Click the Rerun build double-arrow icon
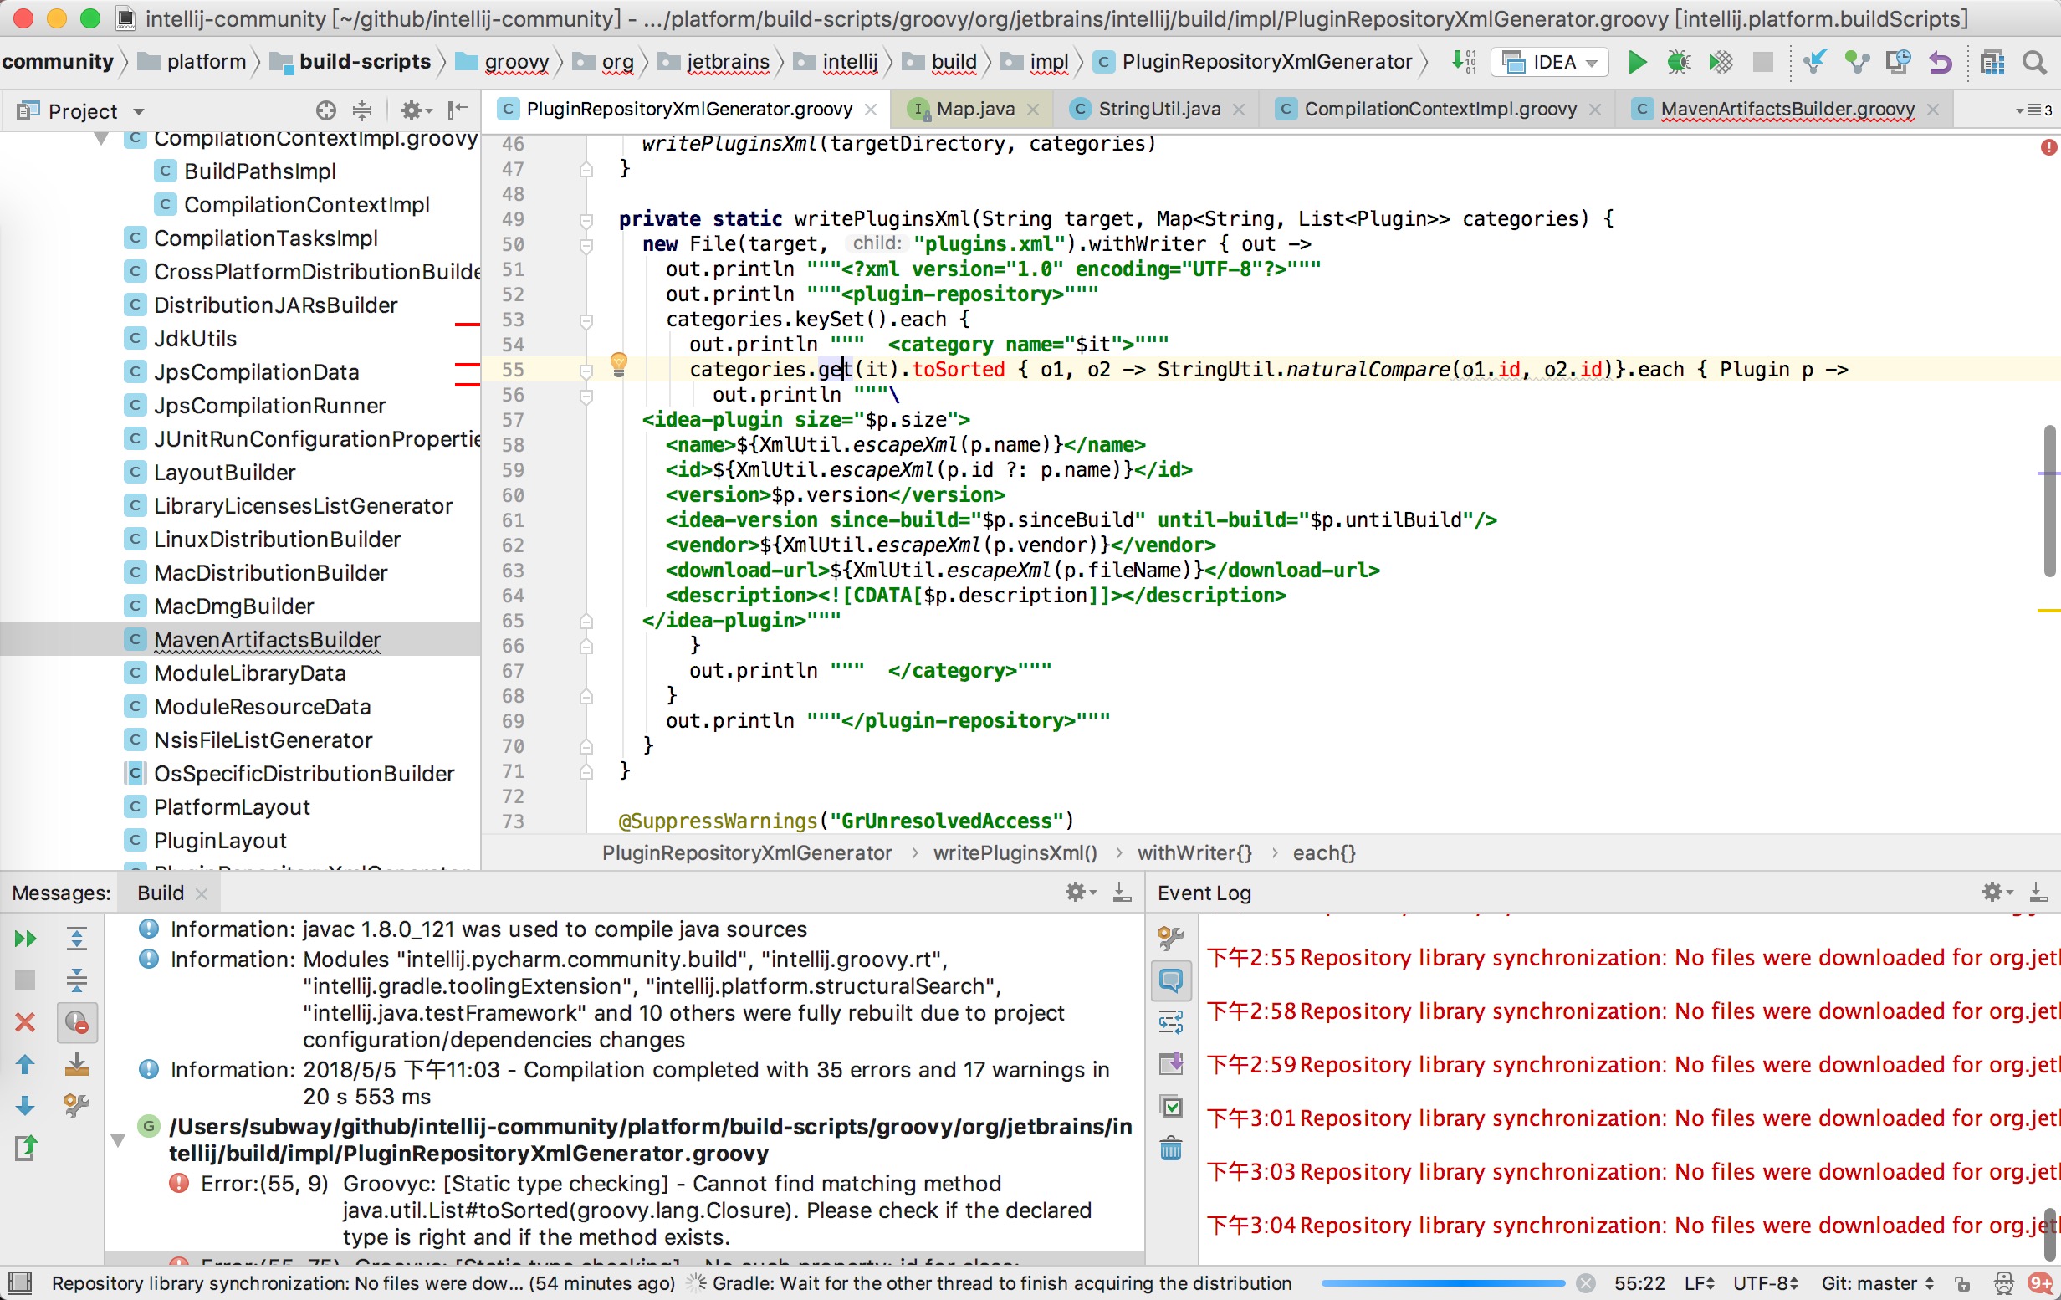The height and width of the screenshot is (1300, 2061). tap(26, 939)
